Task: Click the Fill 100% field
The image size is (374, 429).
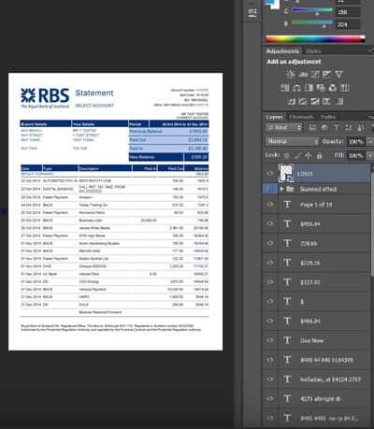Action: coord(356,155)
